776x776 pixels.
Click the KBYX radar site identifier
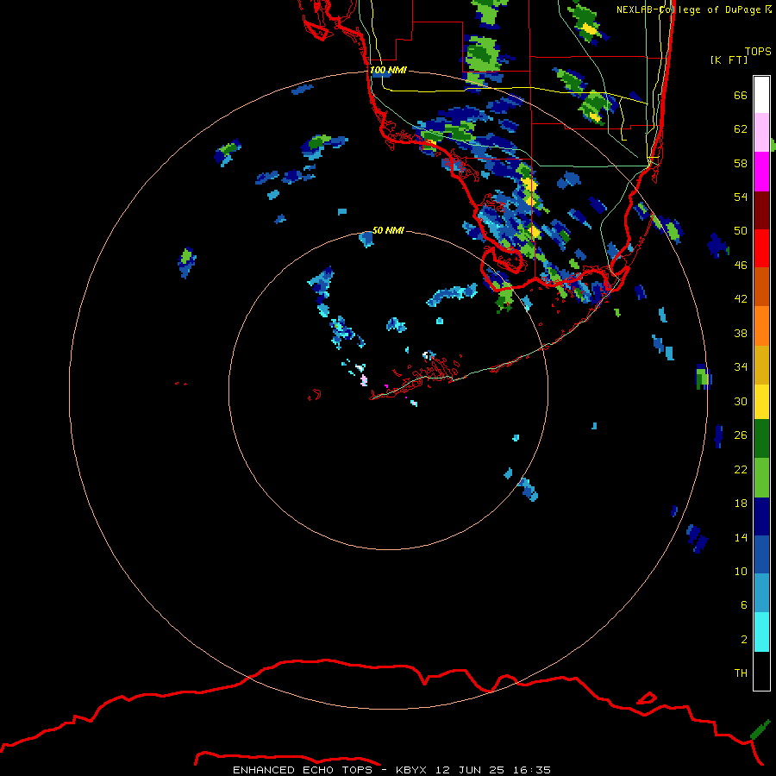pyautogui.click(x=410, y=770)
